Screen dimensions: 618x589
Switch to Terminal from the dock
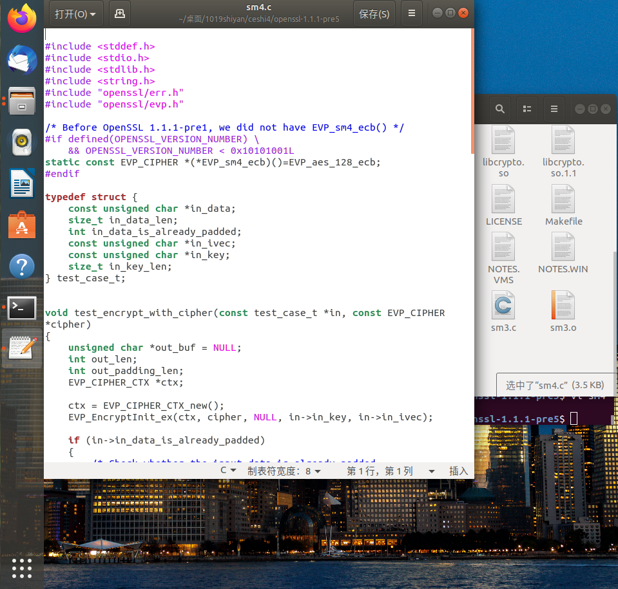pos(22,307)
